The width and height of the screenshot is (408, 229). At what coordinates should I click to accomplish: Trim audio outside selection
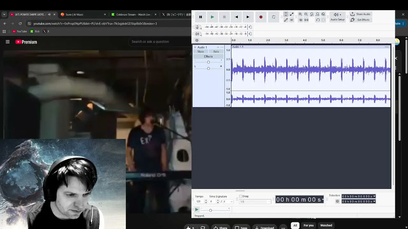300,20
